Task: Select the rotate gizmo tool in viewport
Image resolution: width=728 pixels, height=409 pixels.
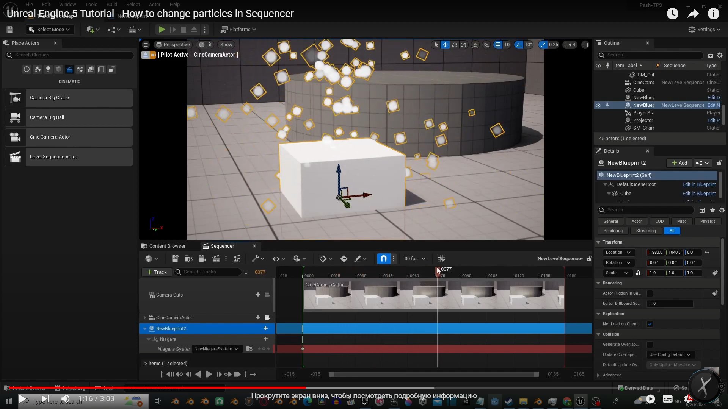Action: pyautogui.click(x=454, y=45)
